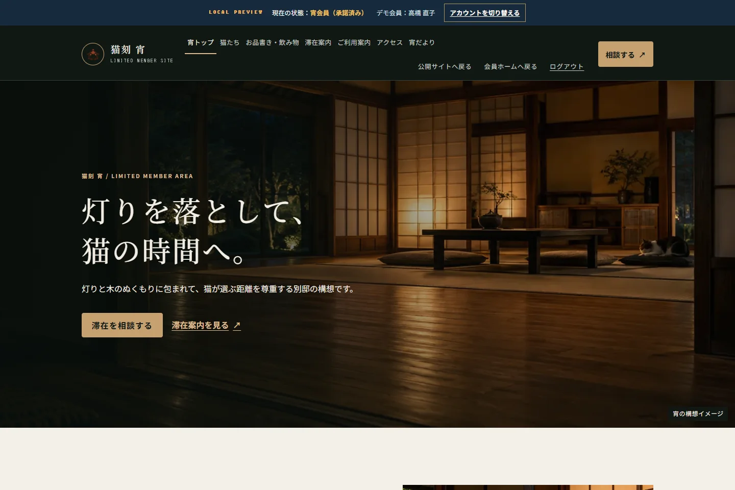Click the 灯りと木のぬくもり description sentence

pyautogui.click(x=218, y=289)
